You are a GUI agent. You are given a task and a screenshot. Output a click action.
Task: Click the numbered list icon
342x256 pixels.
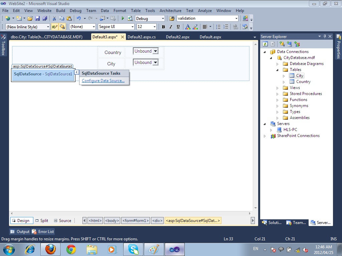226,27
